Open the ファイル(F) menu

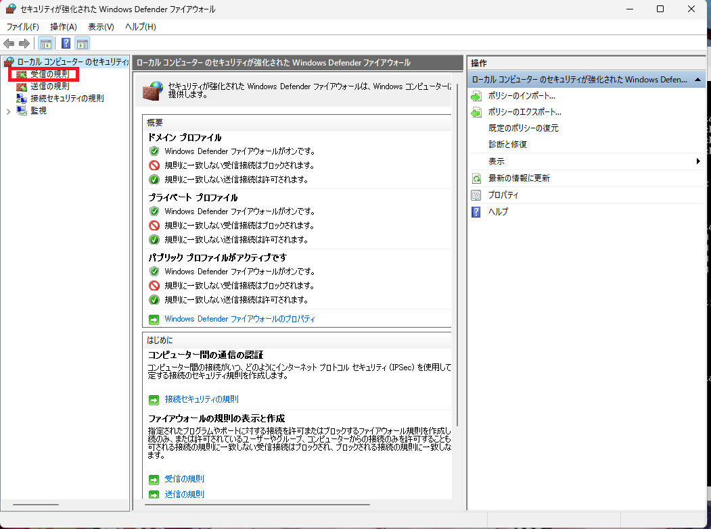pyautogui.click(x=23, y=27)
